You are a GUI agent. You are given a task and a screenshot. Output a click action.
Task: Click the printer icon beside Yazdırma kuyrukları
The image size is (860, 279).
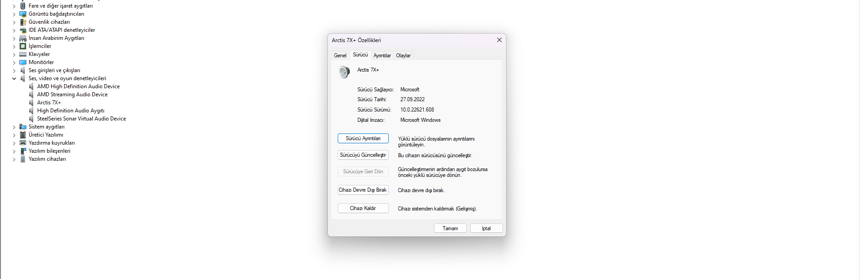[x=23, y=143]
